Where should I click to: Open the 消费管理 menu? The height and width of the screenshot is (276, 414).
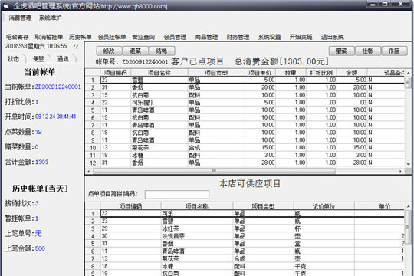tap(21, 18)
